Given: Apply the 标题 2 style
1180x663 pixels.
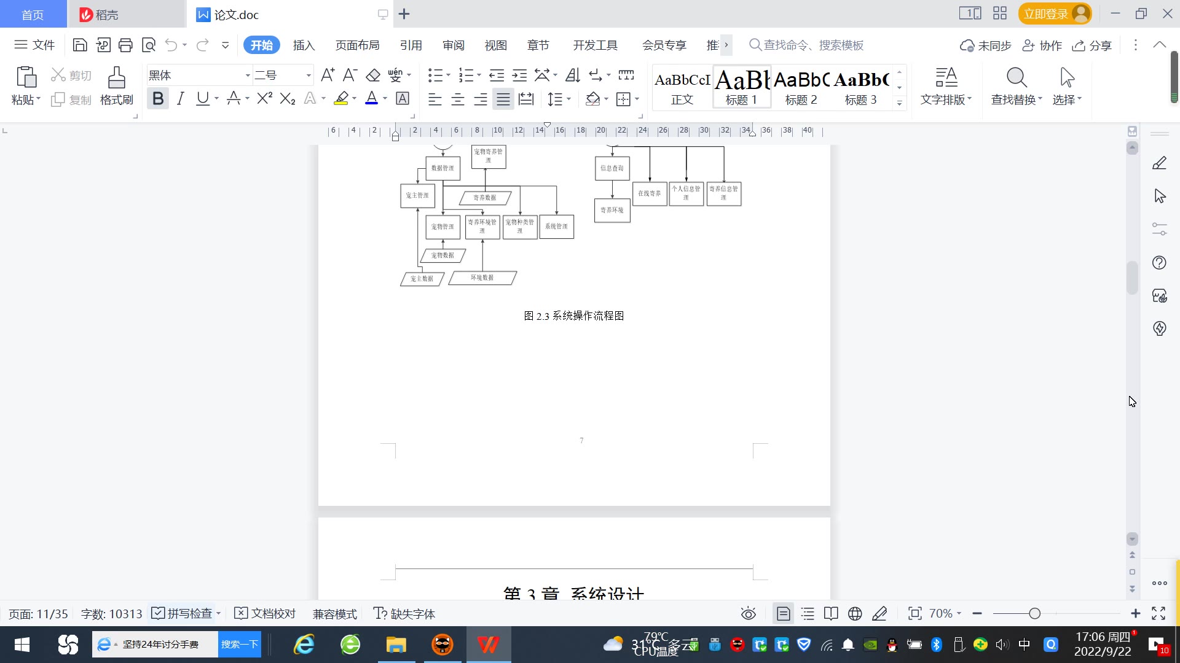Looking at the screenshot, I should 801,87.
